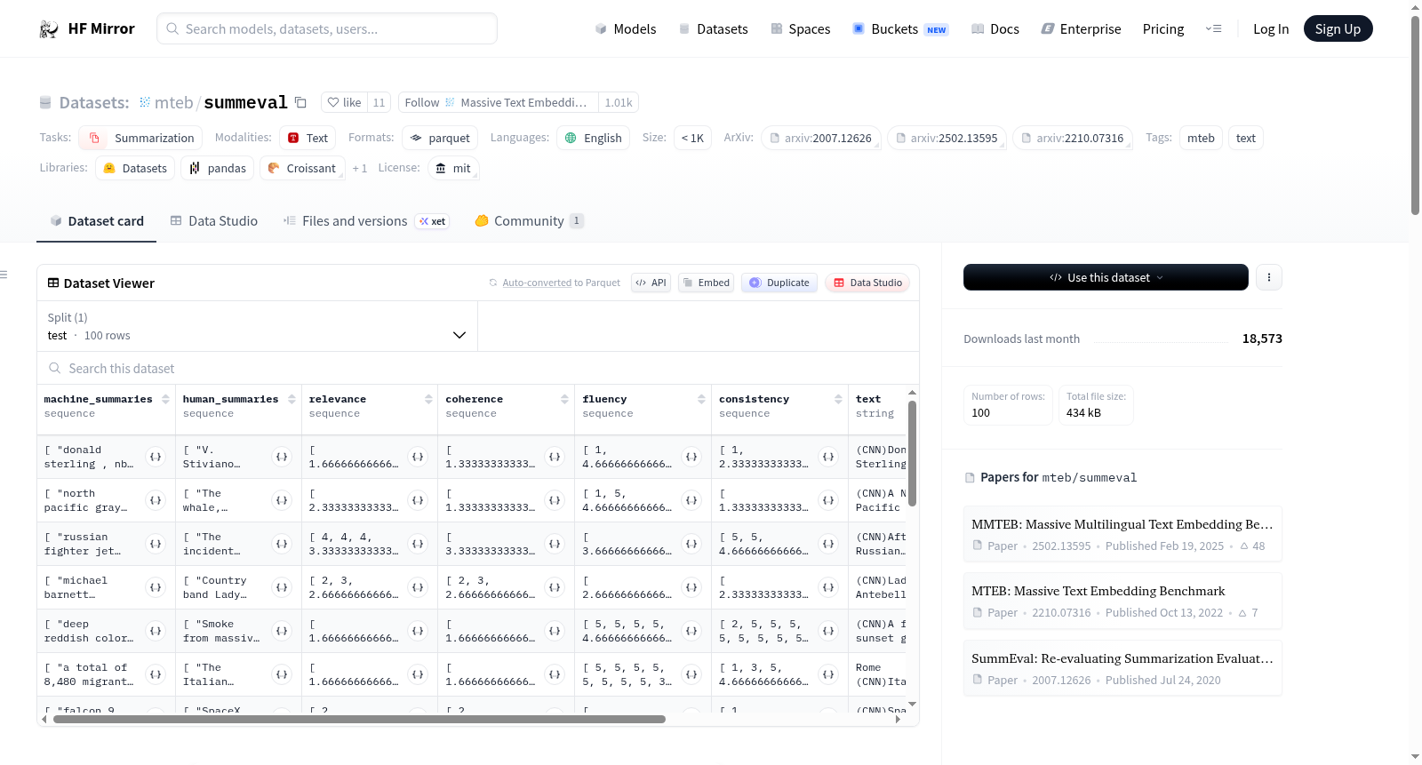Screen dimensions: 1422x765
Task: Click the Embed button
Action: 706,283
